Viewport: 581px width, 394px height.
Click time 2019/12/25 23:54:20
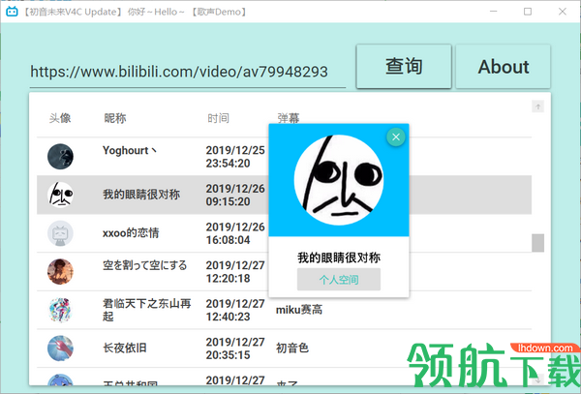(x=235, y=157)
